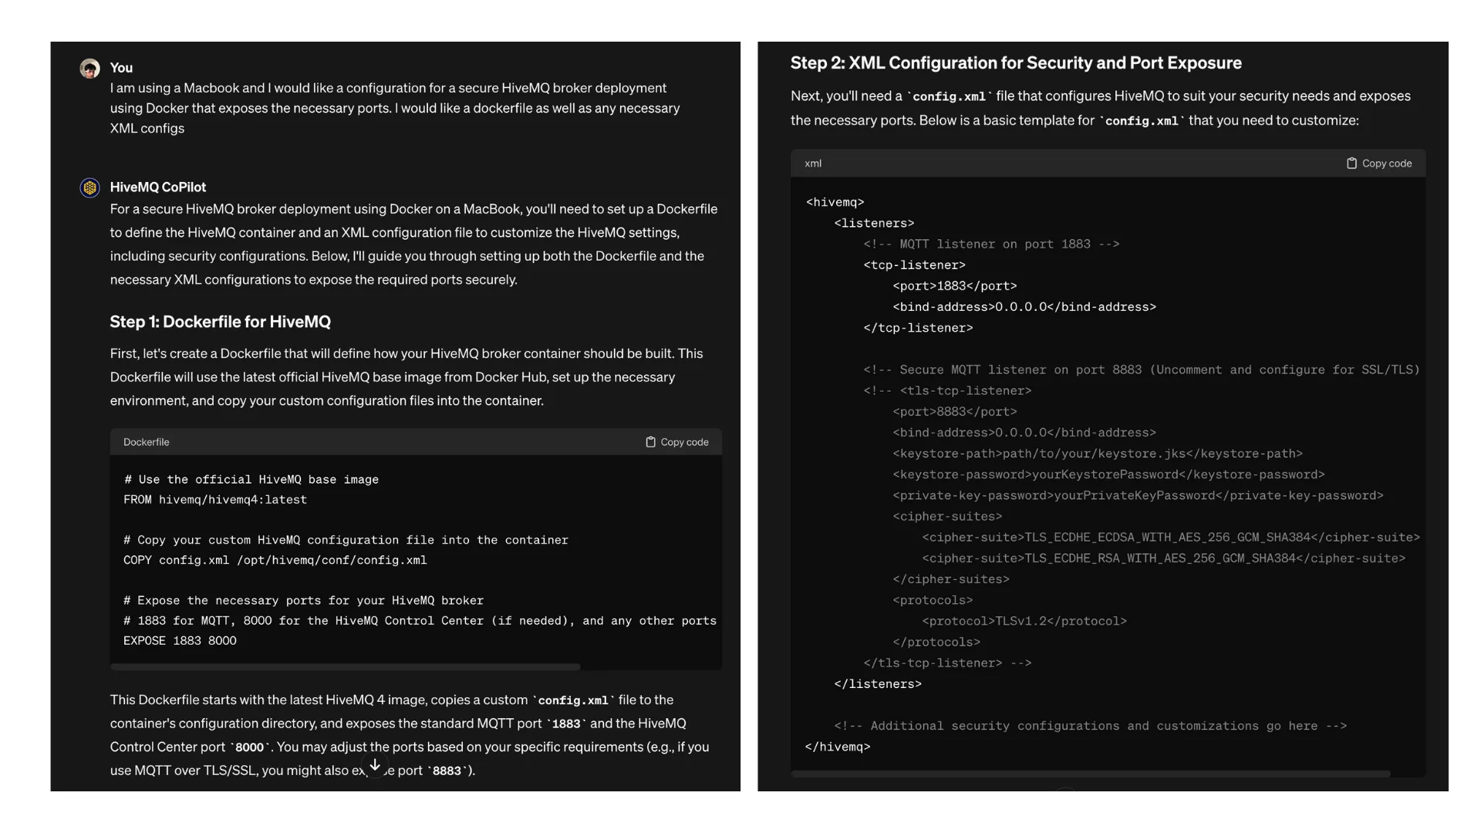The height and width of the screenshot is (833, 1481).
Task: Click the xml language label tag
Action: [x=814, y=163]
